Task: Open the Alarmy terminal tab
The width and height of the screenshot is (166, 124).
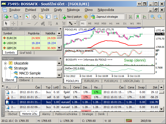Action: click(46, 114)
